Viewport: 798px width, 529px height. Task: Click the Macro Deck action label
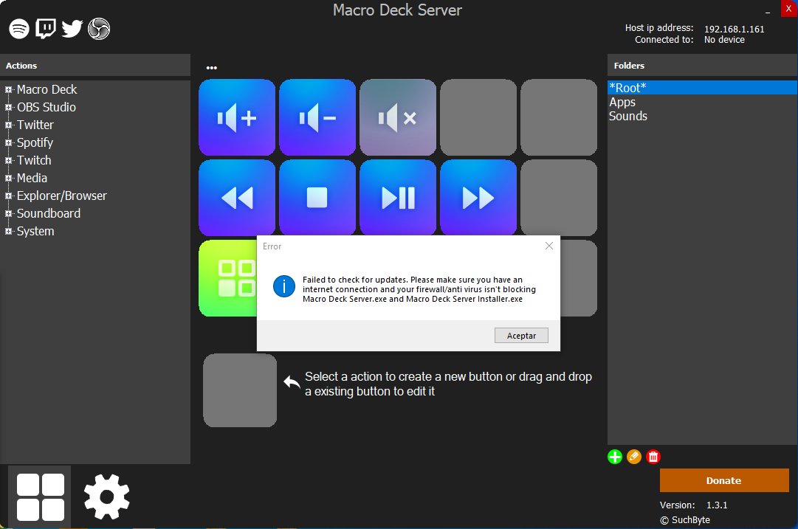[47, 89]
